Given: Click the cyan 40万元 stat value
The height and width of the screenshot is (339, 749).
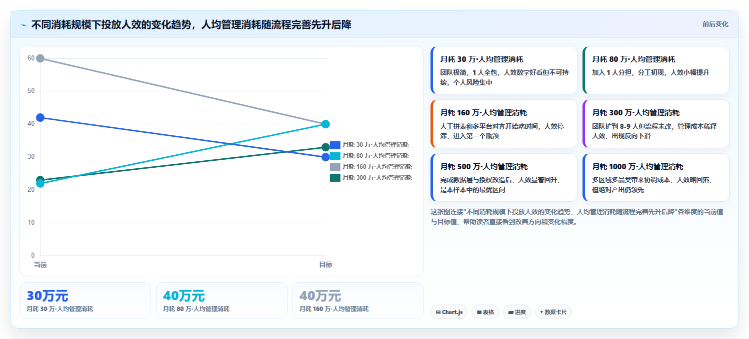Looking at the screenshot, I should pos(184,296).
